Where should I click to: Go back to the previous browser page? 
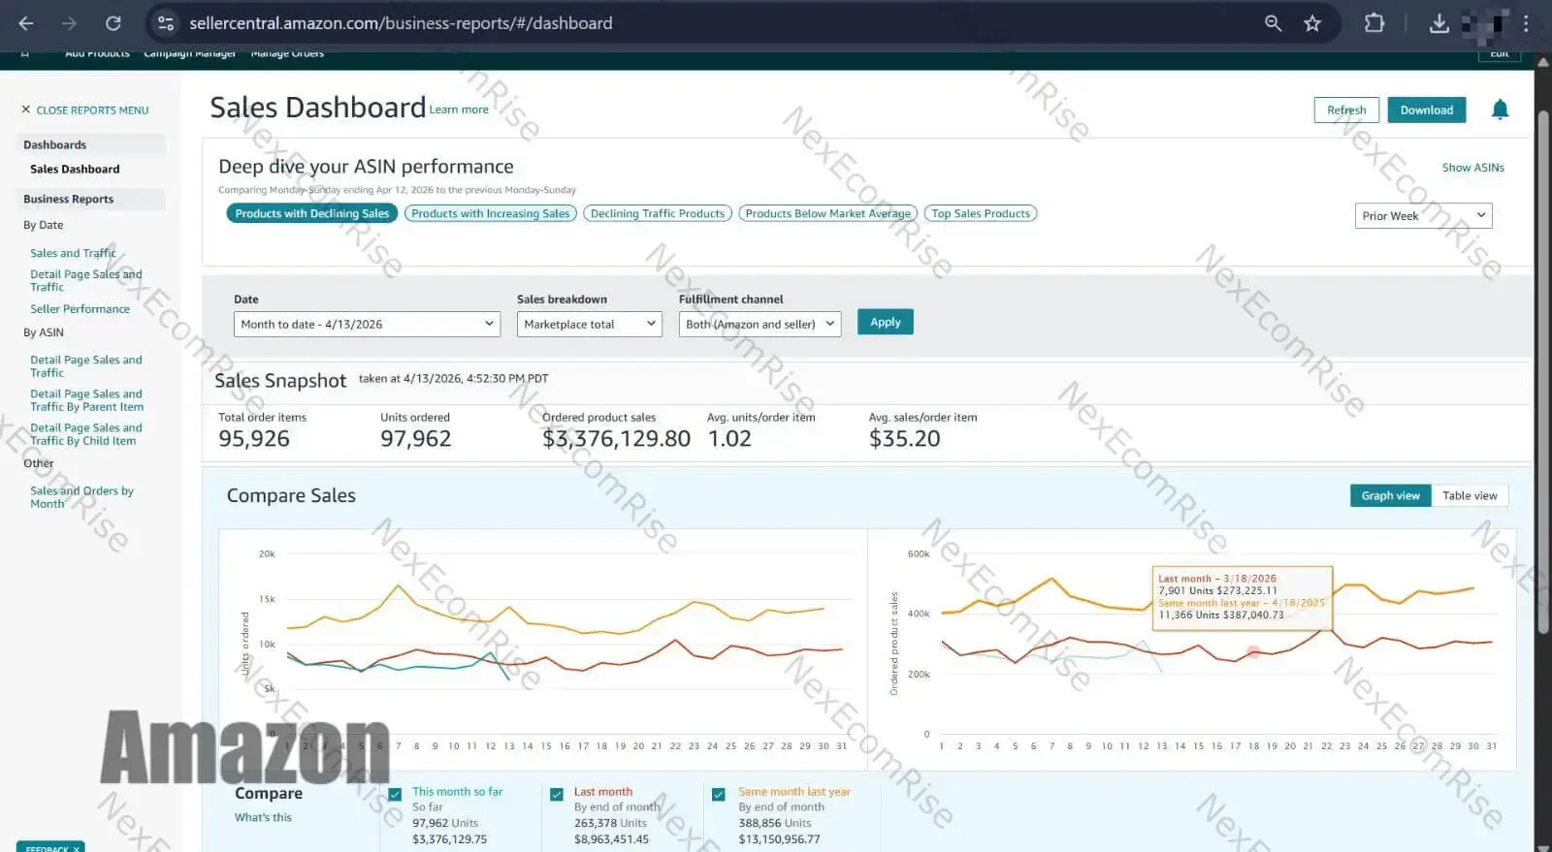pos(26,23)
